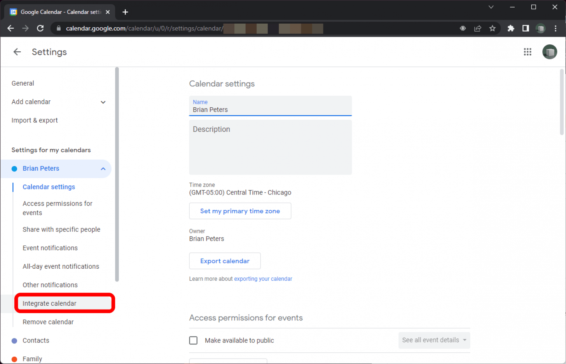
Task: View site info via the lock icon
Action: [x=59, y=28]
